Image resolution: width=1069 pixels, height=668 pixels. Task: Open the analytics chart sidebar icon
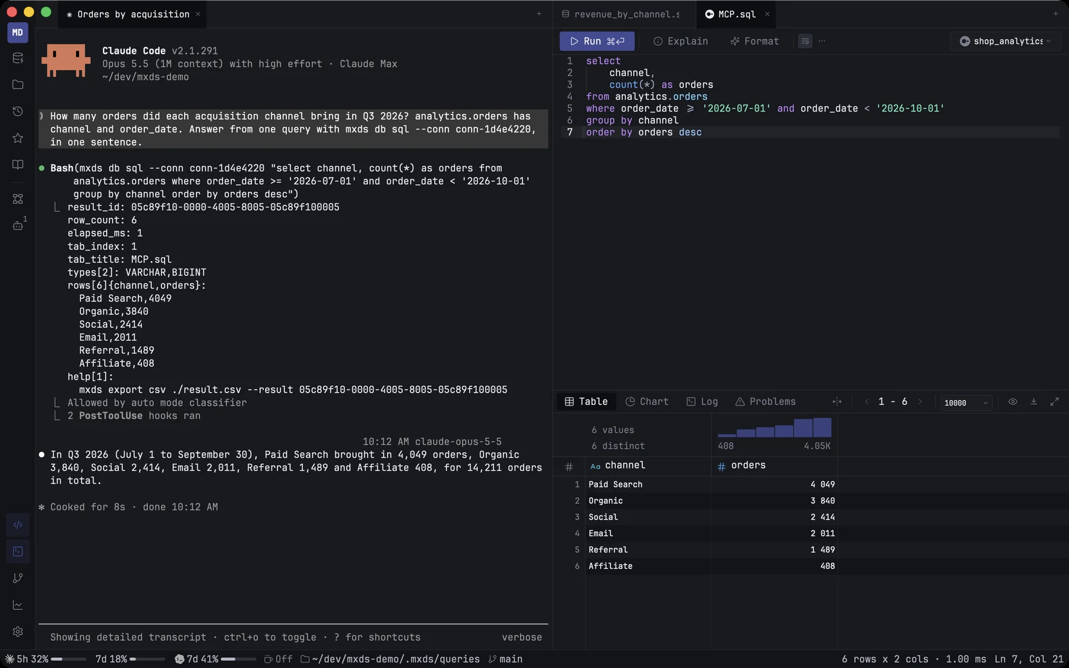pos(18,604)
